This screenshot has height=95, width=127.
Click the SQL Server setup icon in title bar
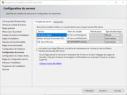coord(3,2)
